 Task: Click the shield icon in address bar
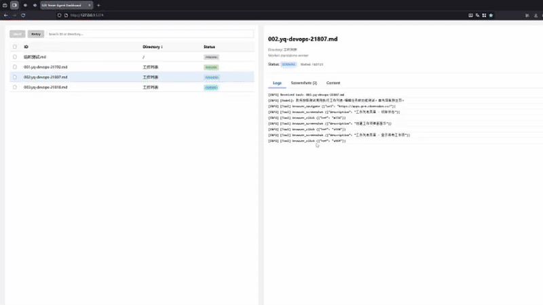[x=58, y=14]
